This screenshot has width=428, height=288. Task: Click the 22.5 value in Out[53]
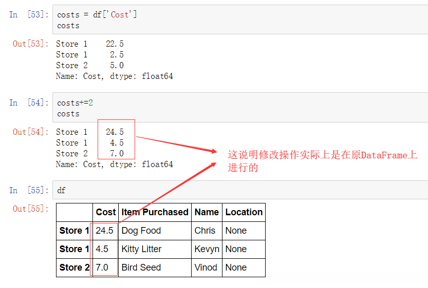[115, 44]
